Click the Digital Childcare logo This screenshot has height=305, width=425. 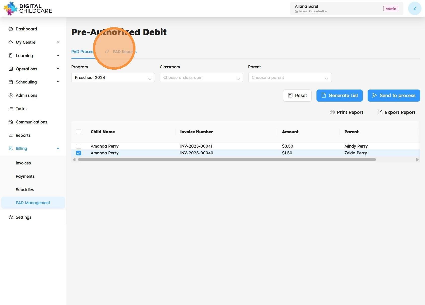[x=28, y=9]
